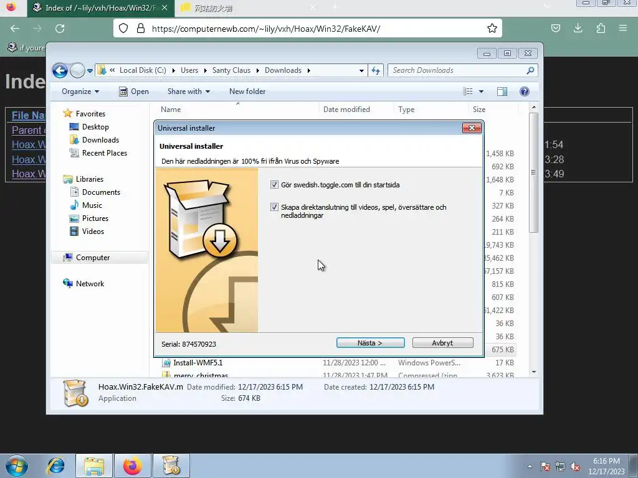Image resolution: width=638 pixels, height=478 pixels.
Task: Toggle the preview pane icon
Action: coord(502,91)
